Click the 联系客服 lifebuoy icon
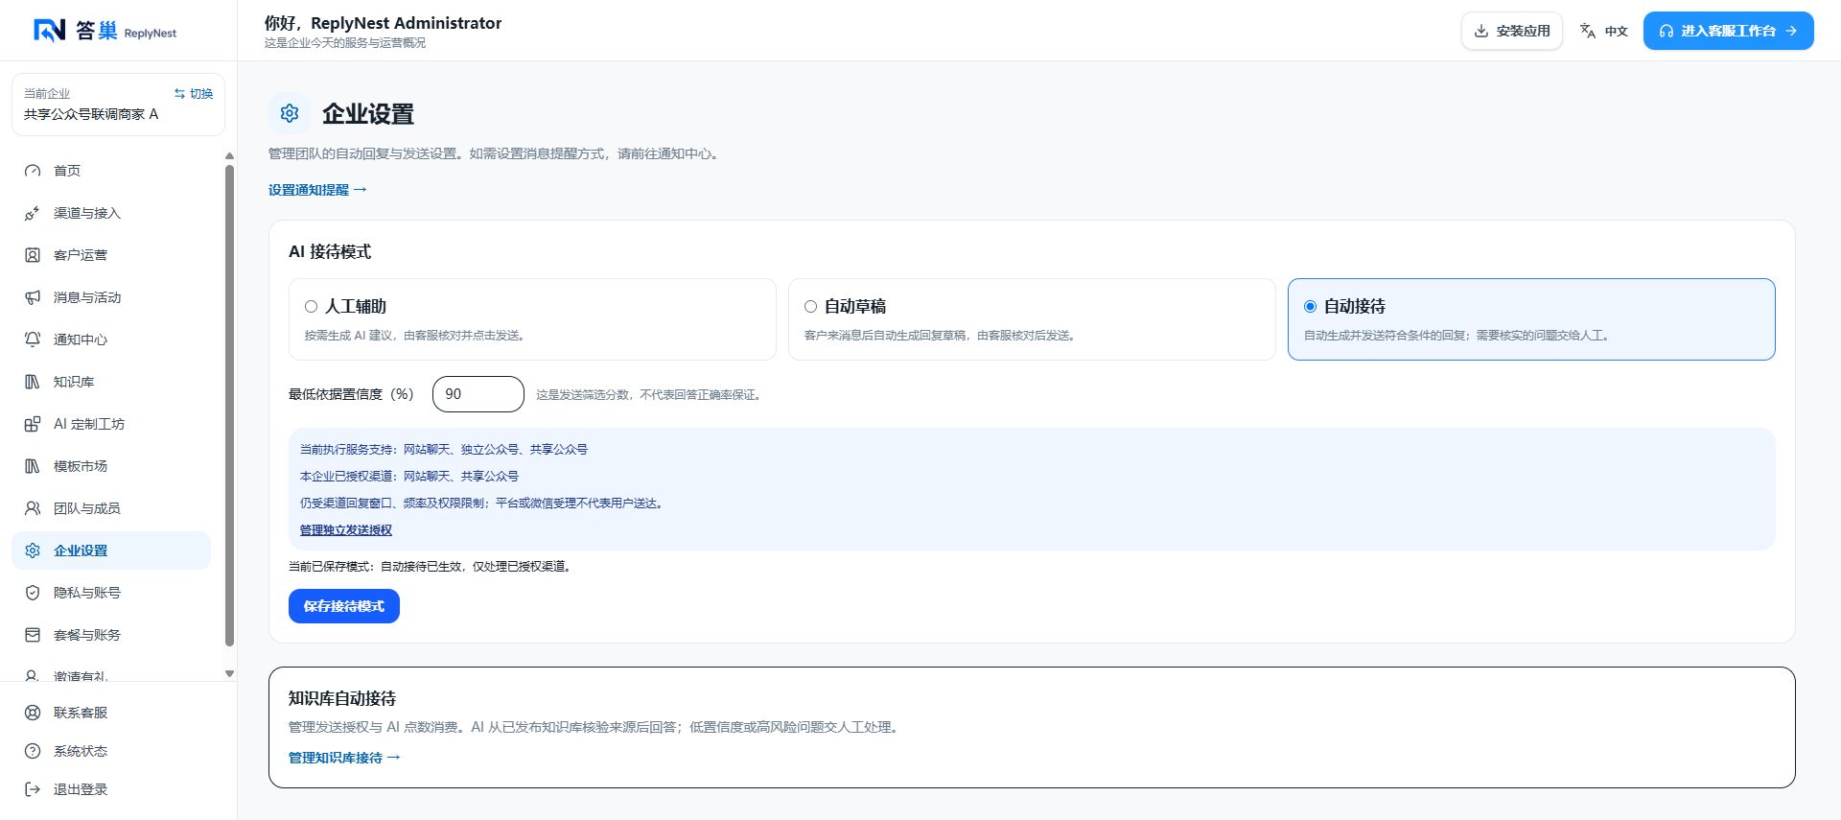The height and width of the screenshot is (820, 1841). pyautogui.click(x=33, y=713)
